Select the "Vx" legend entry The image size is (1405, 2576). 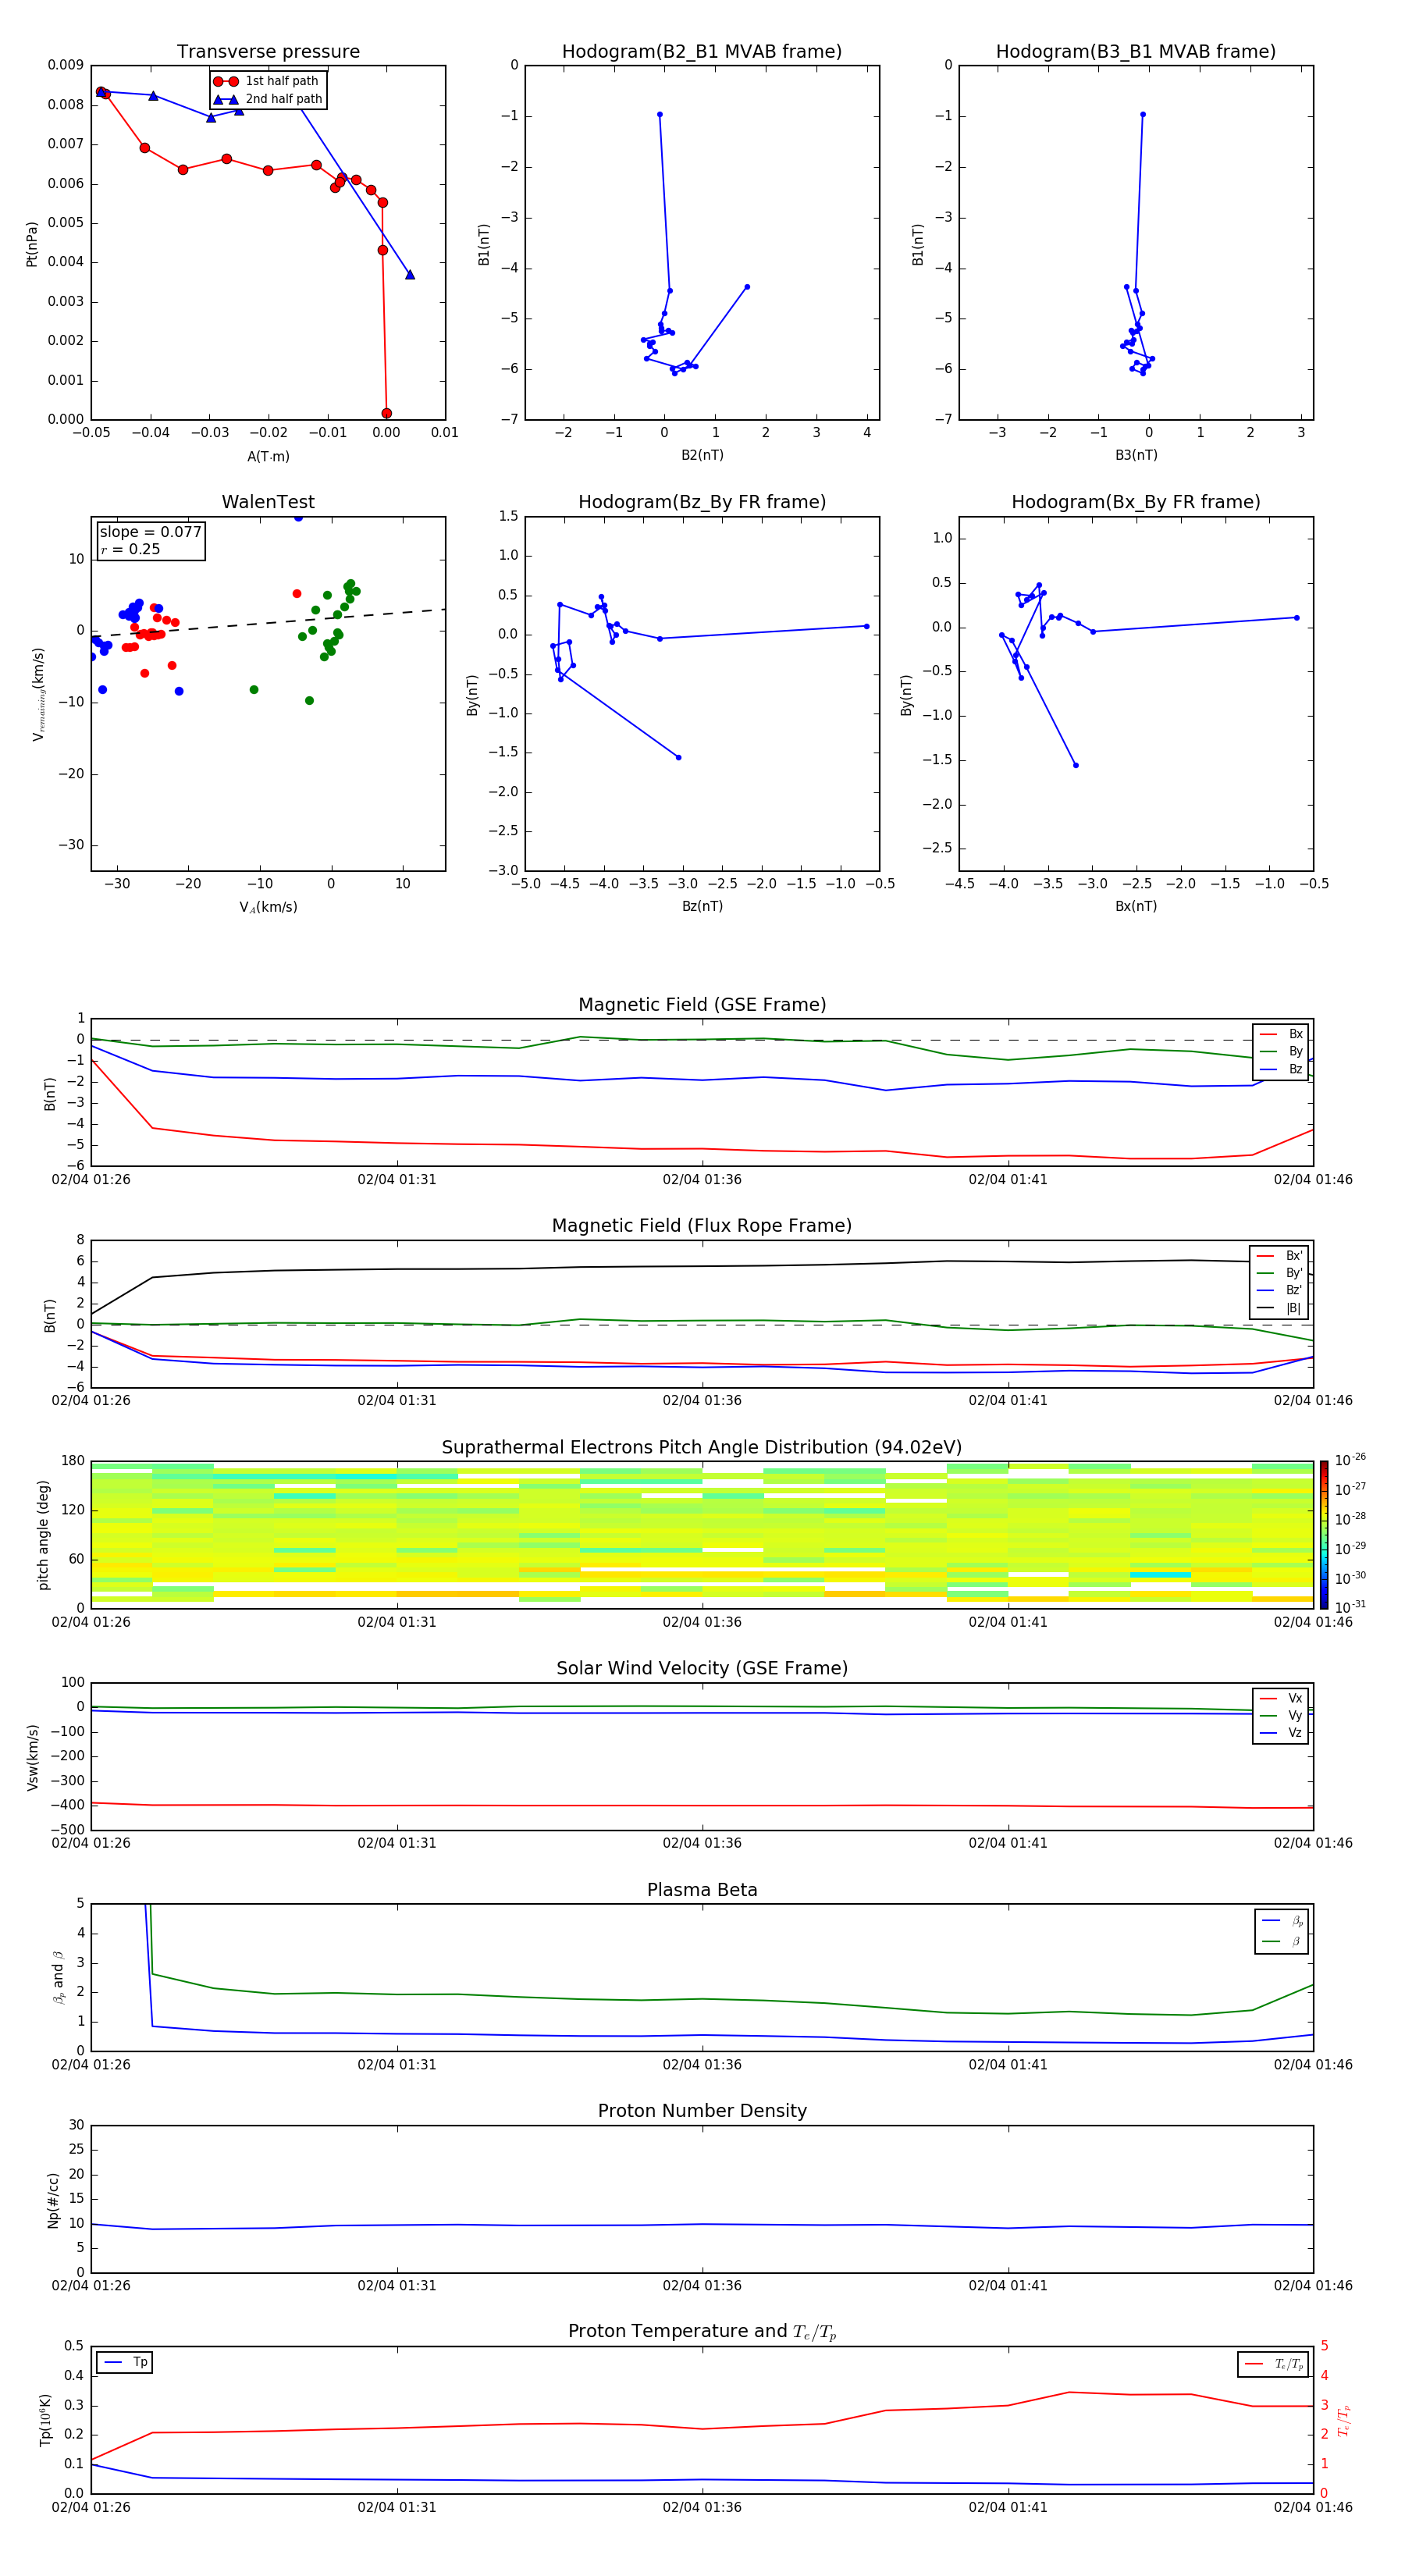(x=1281, y=1698)
